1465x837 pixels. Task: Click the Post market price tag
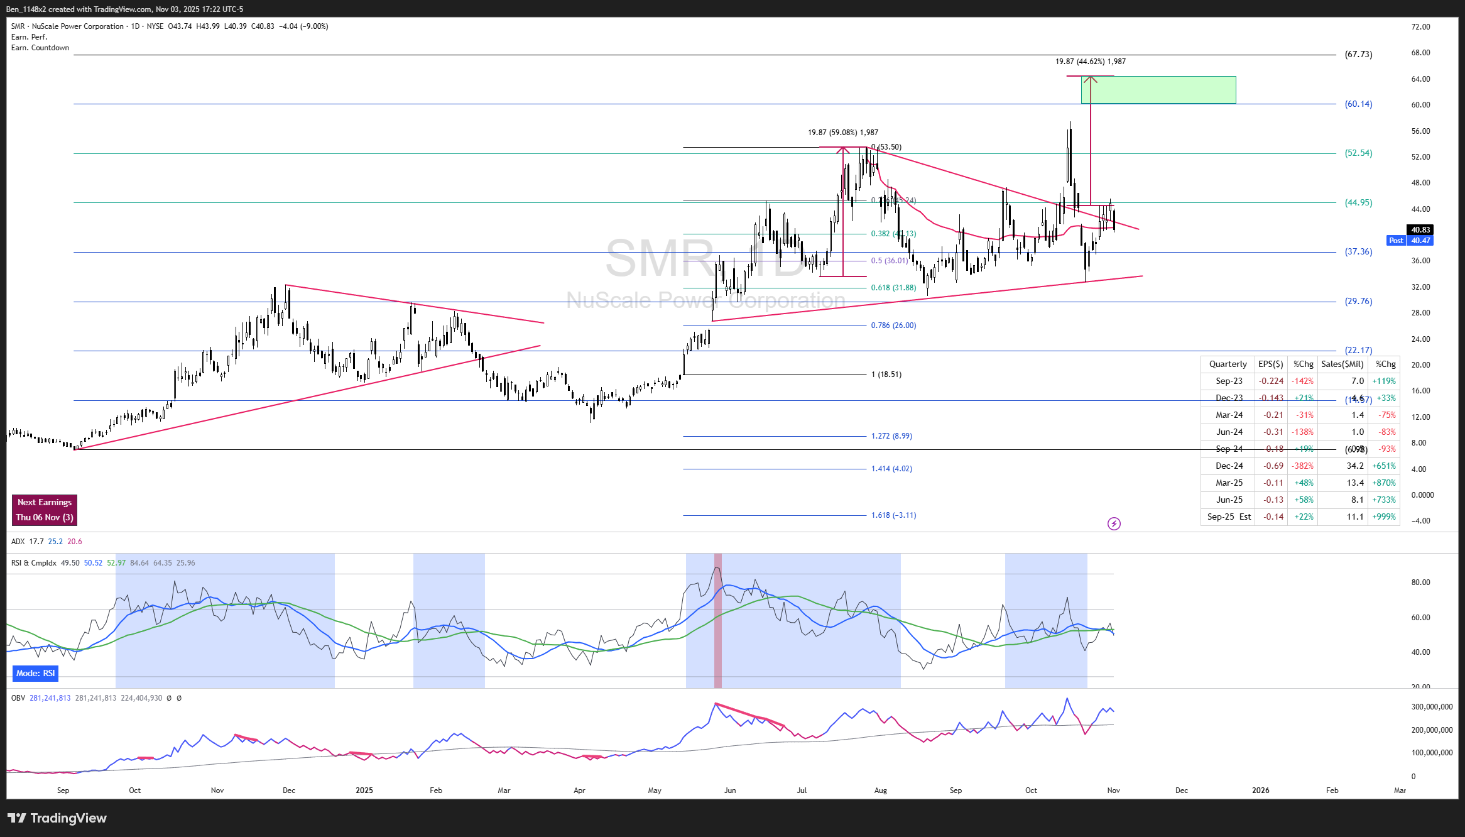pos(1396,241)
